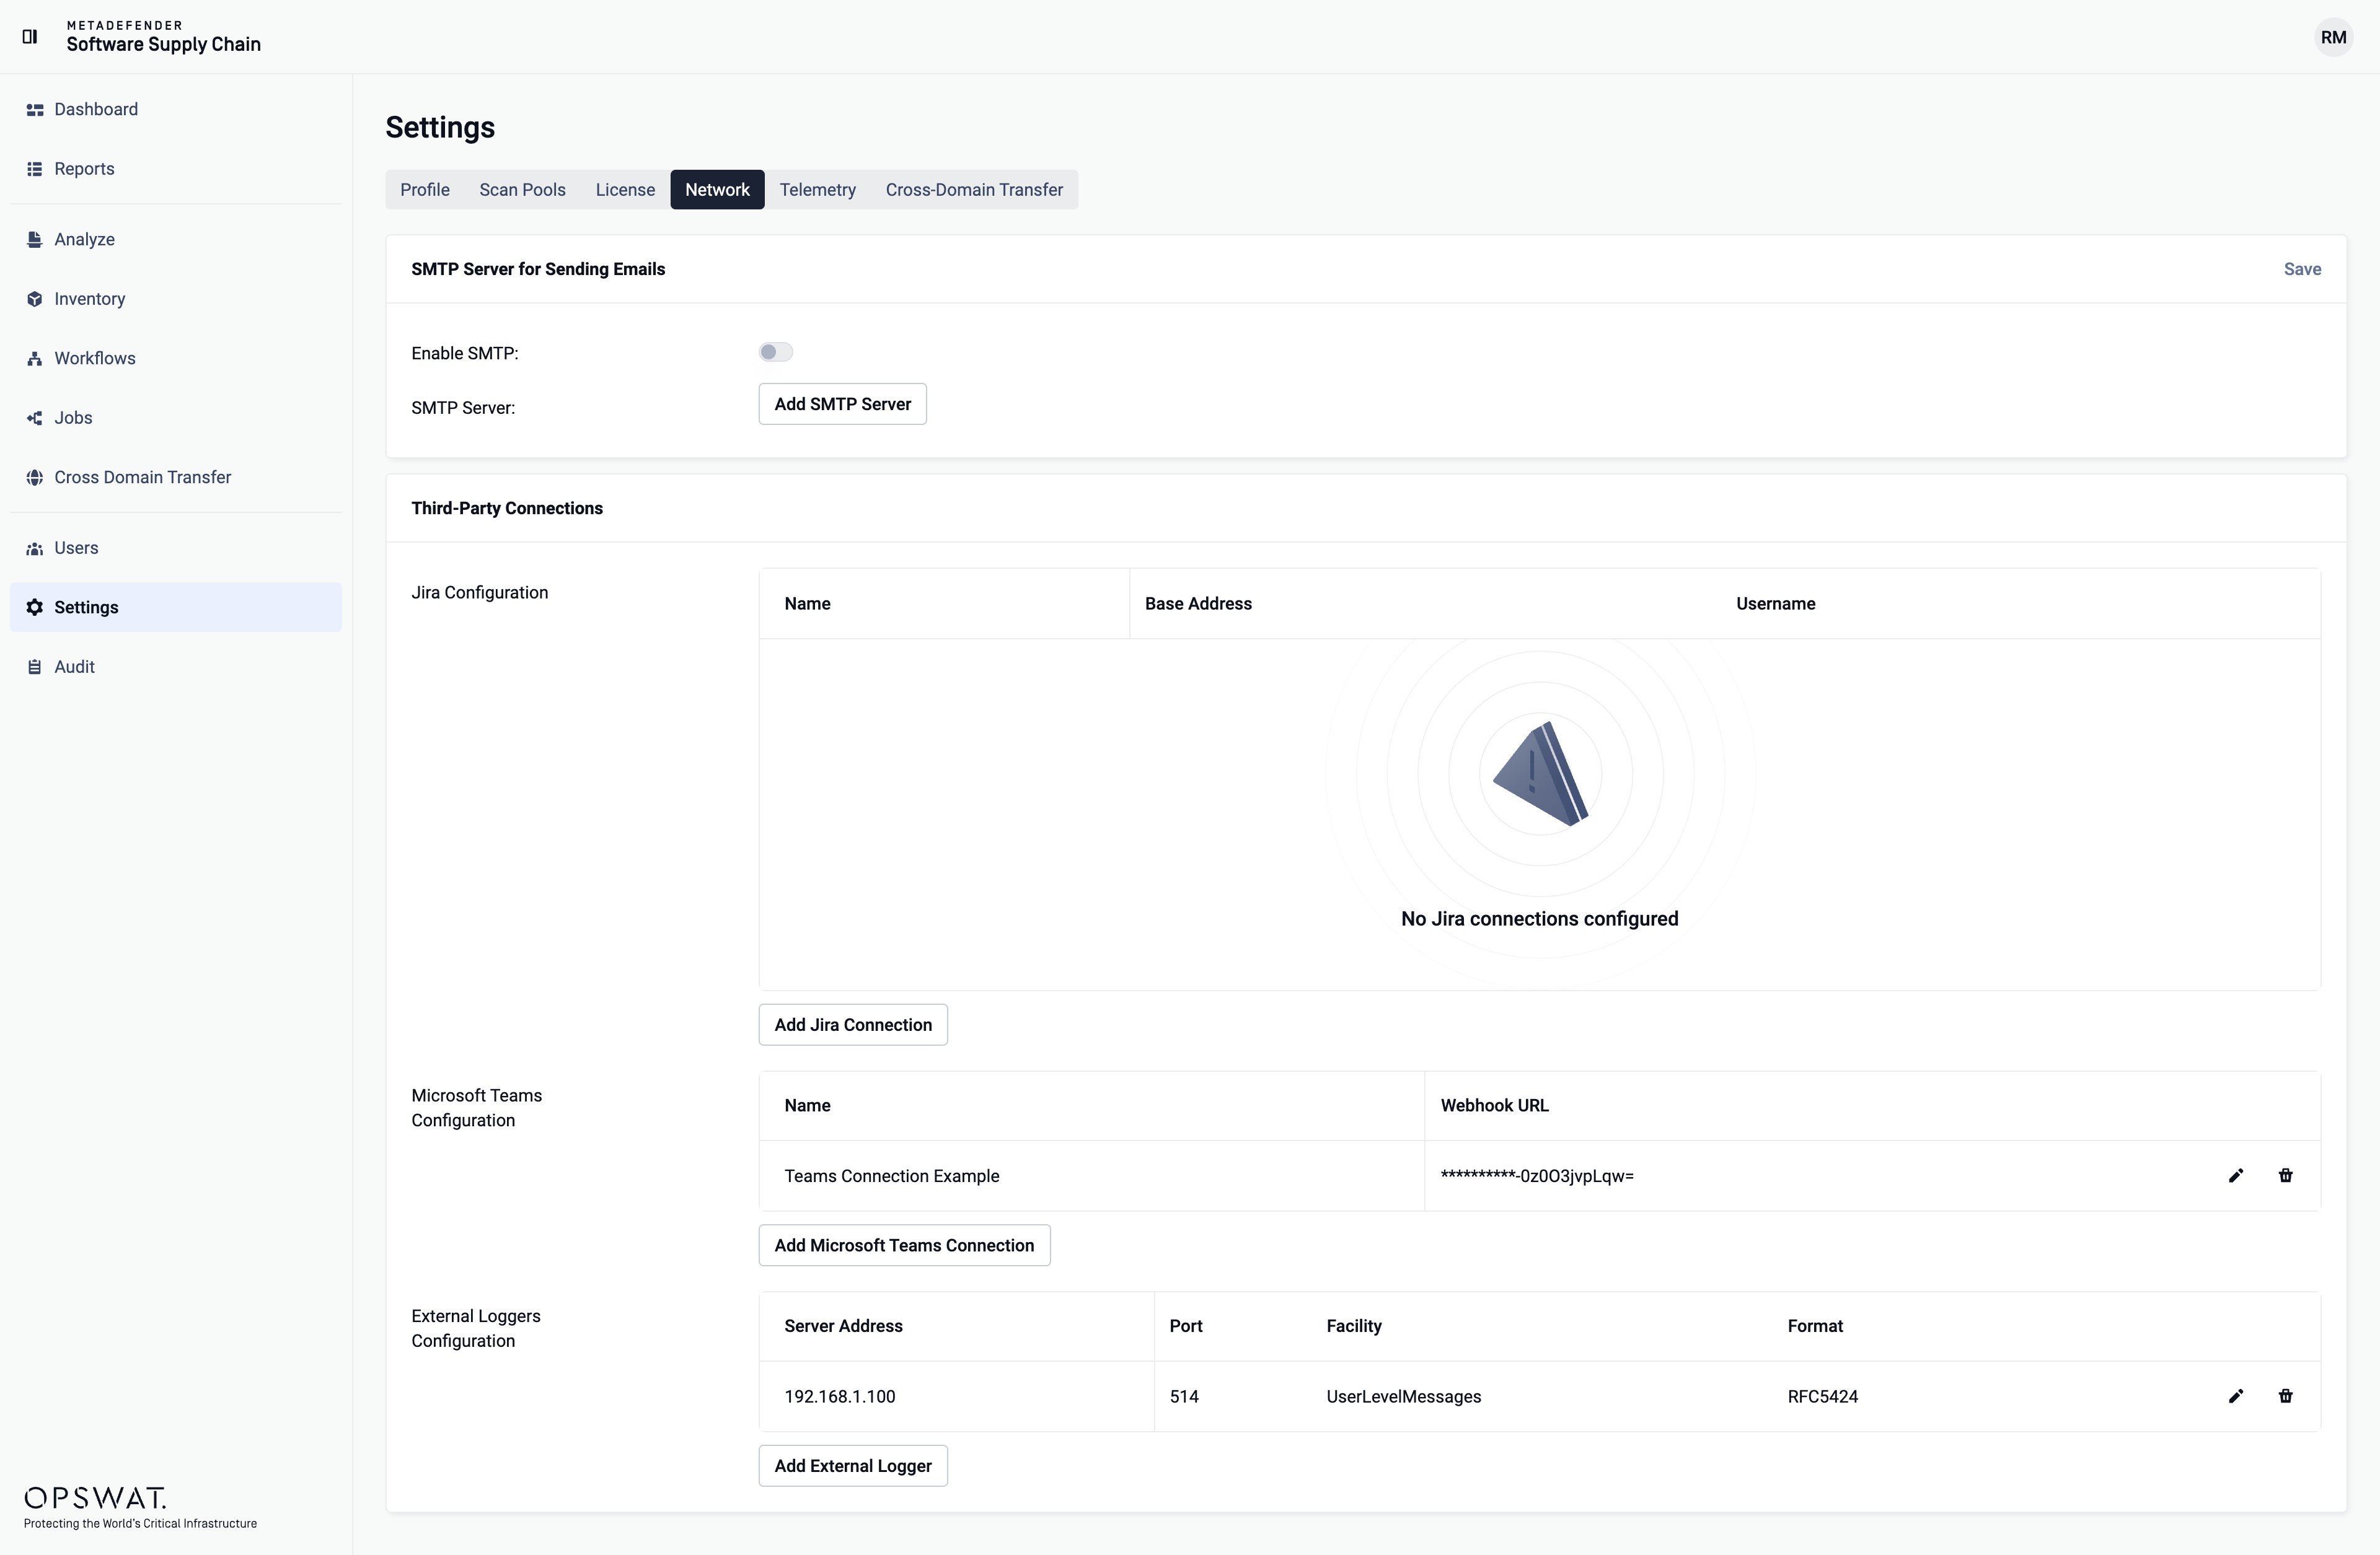The height and width of the screenshot is (1555, 2380).
Task: Save the SMTP server settings
Action: (x=2302, y=269)
